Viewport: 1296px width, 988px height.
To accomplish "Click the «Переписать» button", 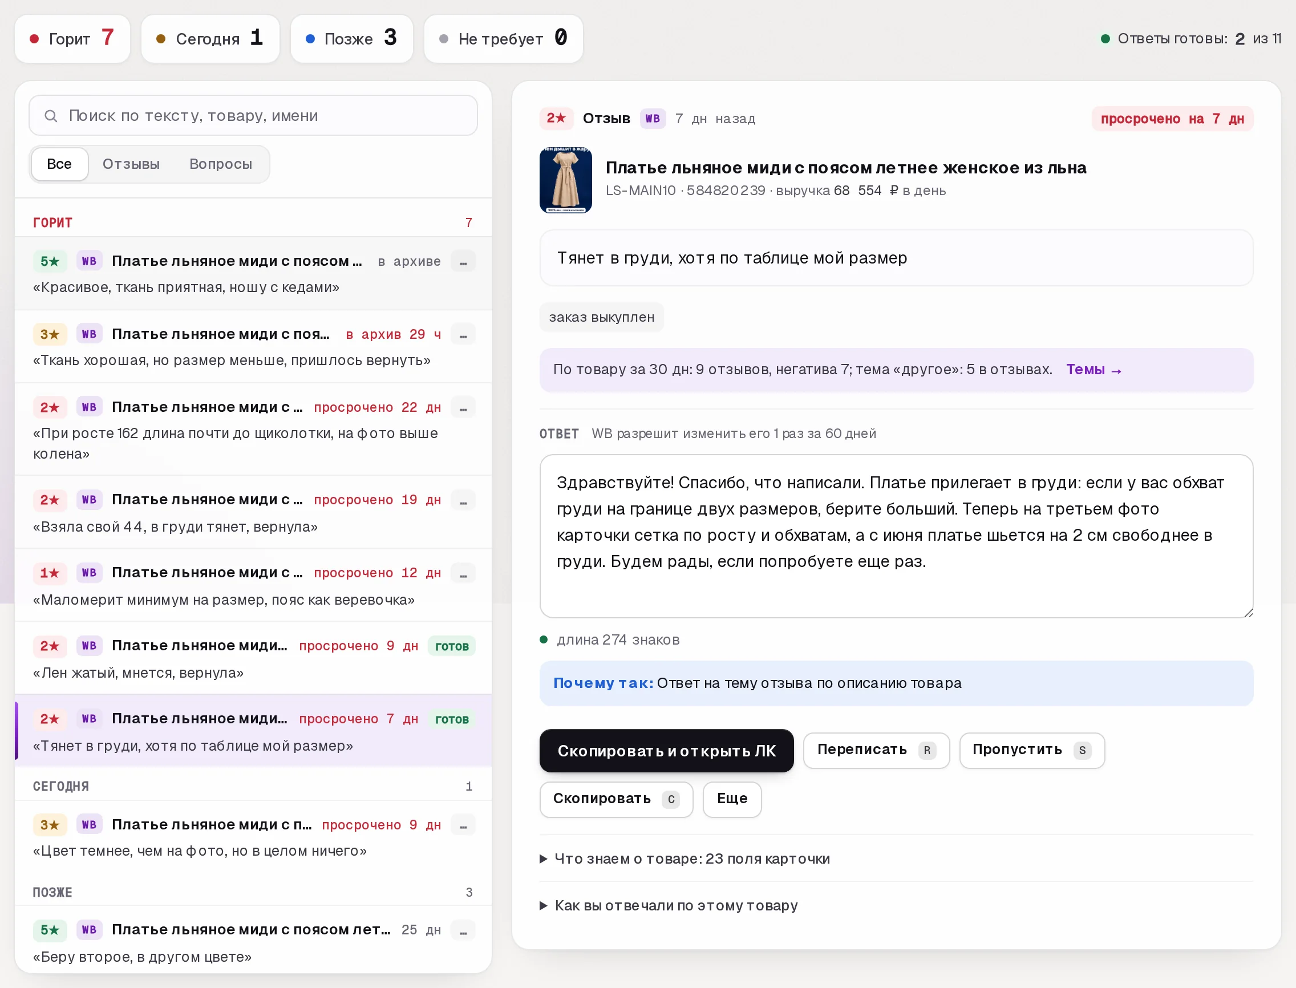I will (x=876, y=750).
